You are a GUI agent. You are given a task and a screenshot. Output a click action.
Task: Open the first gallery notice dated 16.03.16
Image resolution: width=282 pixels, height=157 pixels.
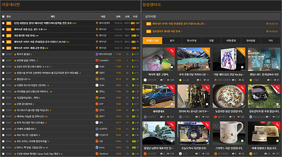pos(178,24)
